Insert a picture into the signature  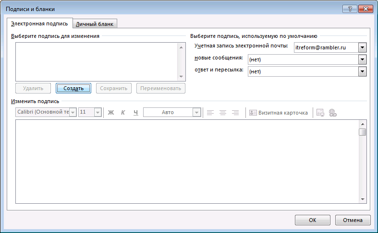pos(320,112)
